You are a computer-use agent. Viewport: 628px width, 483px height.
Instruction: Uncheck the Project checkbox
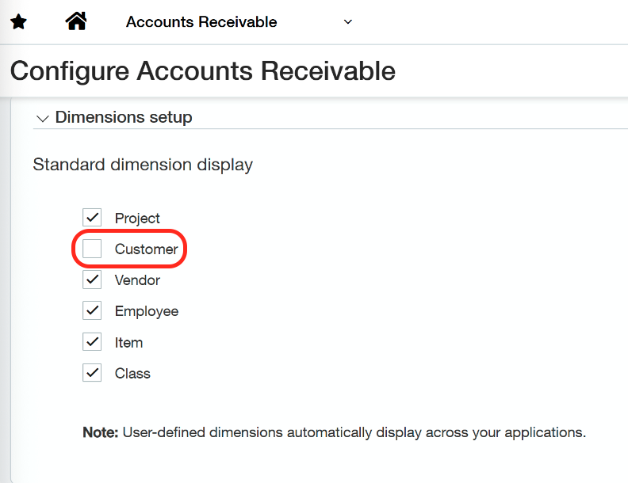click(93, 217)
